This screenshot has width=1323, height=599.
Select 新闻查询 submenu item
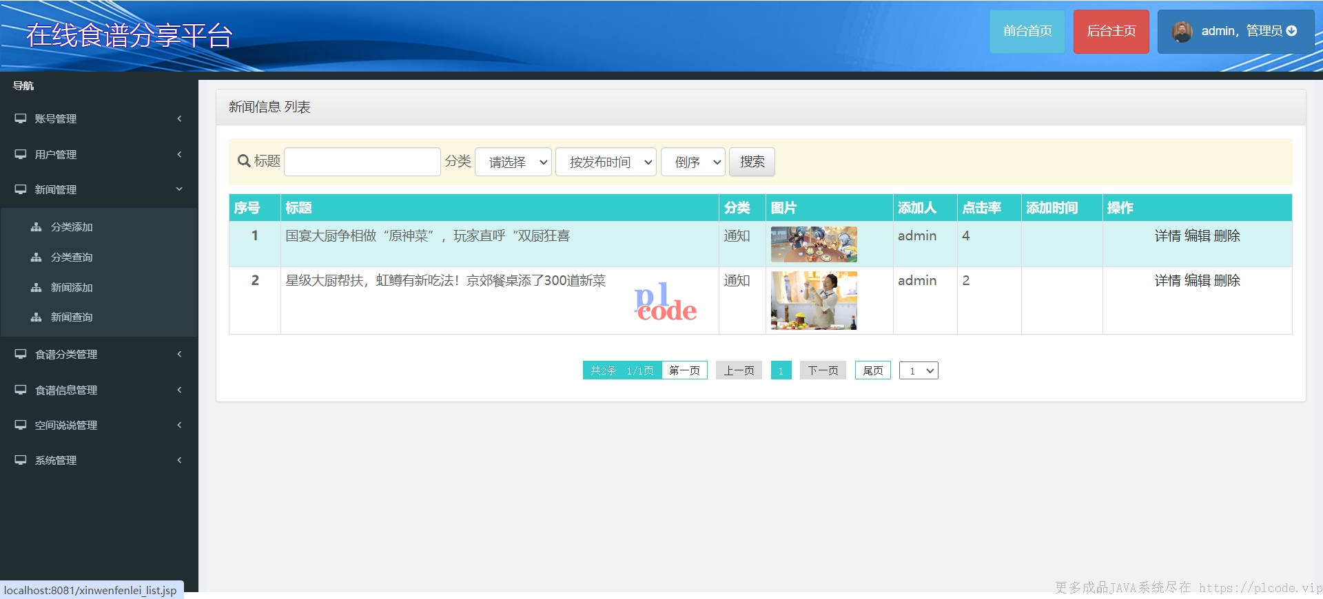pyautogui.click(x=72, y=317)
